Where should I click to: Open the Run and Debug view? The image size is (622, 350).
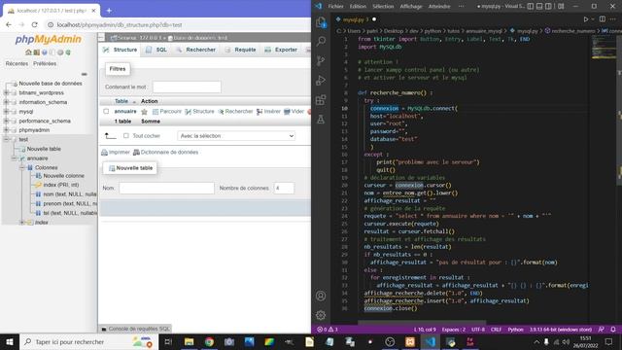click(321, 80)
